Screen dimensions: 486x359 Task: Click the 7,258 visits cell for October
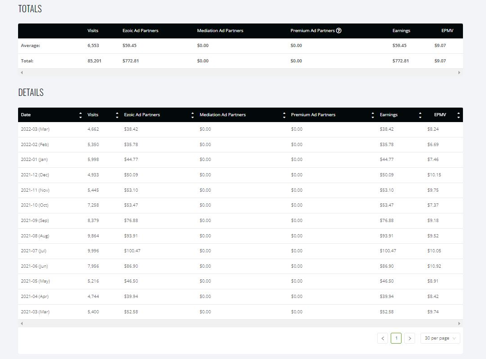(93, 205)
